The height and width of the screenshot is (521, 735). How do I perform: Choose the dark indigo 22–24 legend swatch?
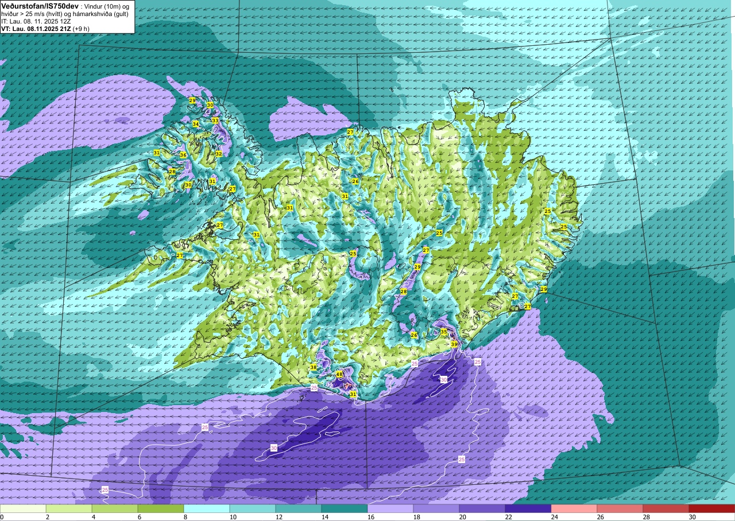click(x=528, y=508)
